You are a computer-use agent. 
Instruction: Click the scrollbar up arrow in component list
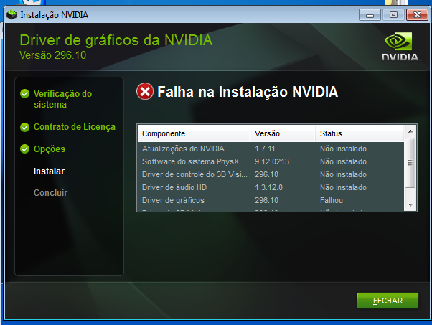coord(410,131)
